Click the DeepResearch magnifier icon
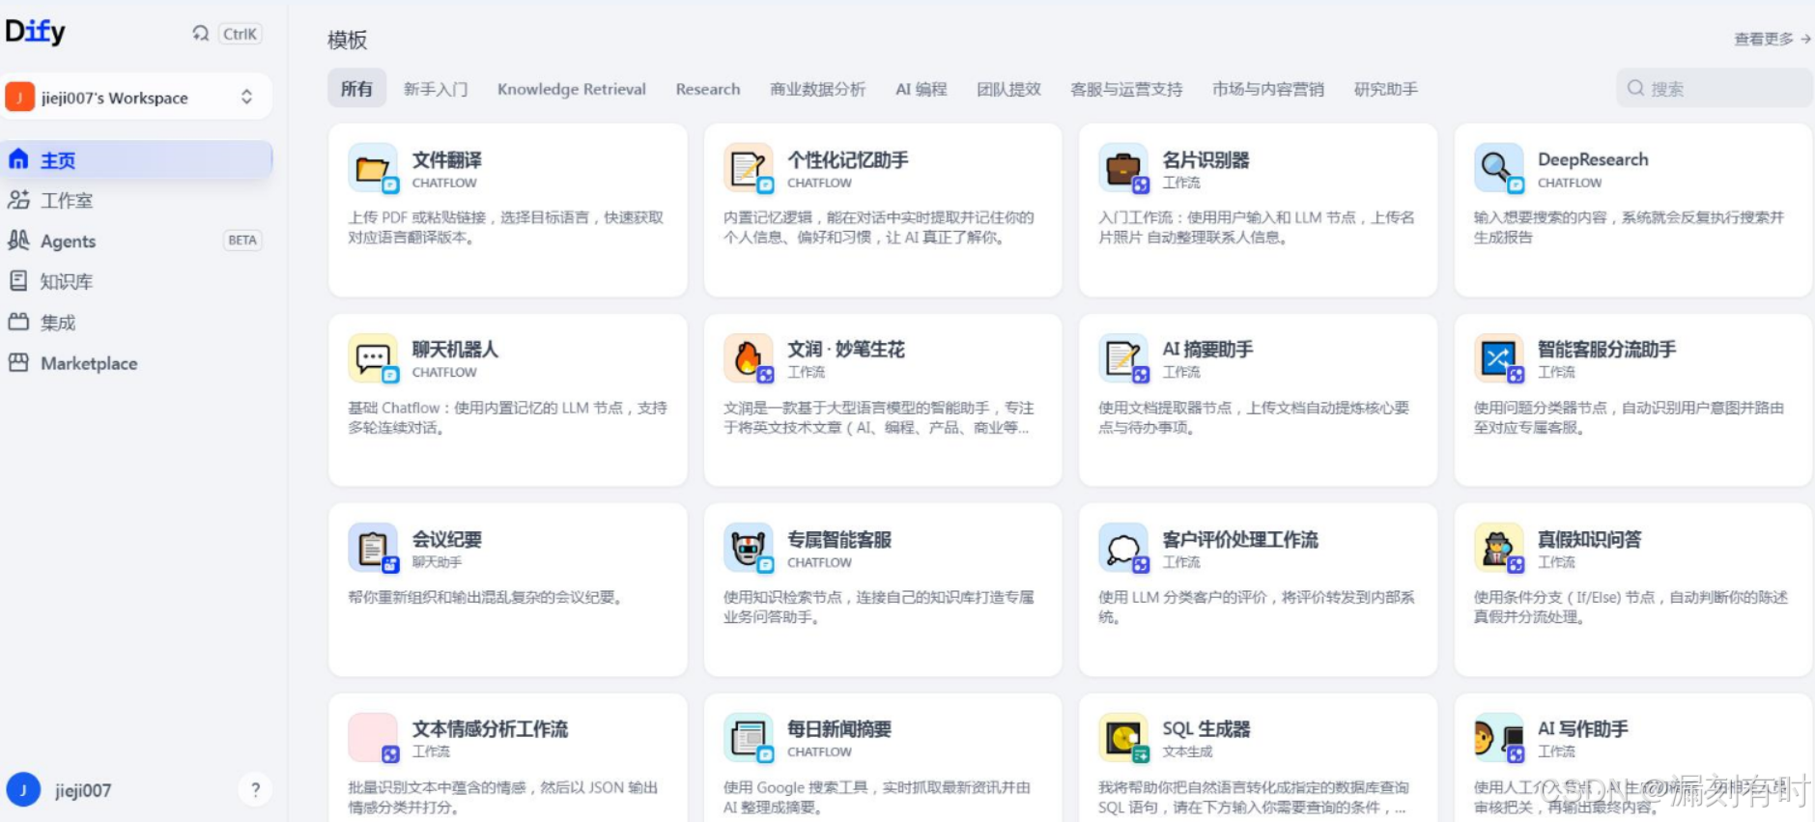 pos(1499,168)
